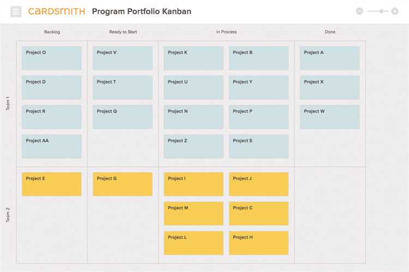Select the Project V card
The image size is (409, 272).
tap(123, 58)
